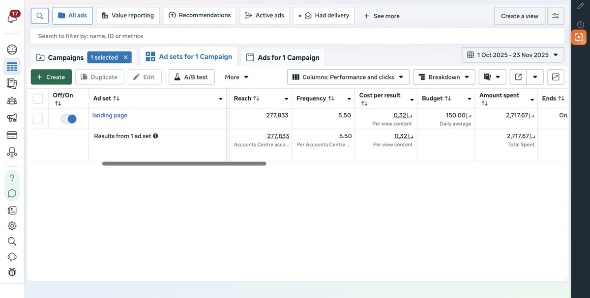Click the green Create button
The width and height of the screenshot is (590, 298).
51,77
